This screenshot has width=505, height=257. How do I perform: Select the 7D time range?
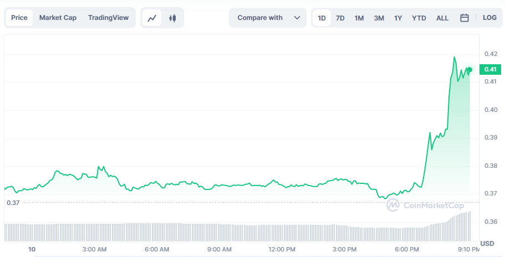pyautogui.click(x=340, y=18)
